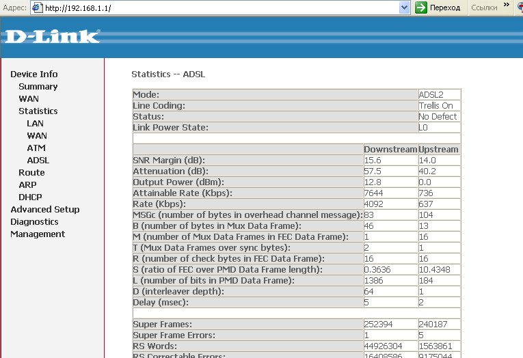This screenshot has width=523, height=358.
Task: Open Diagnostics page
Action: coord(34,222)
